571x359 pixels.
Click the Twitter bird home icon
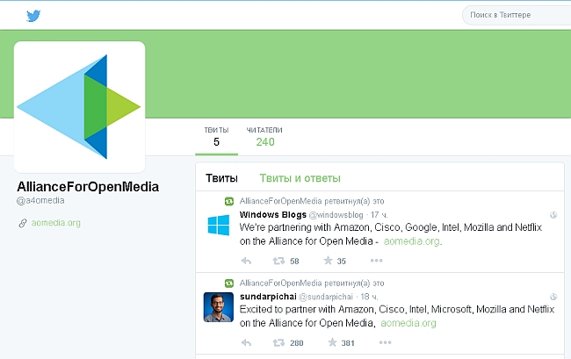[x=33, y=16]
